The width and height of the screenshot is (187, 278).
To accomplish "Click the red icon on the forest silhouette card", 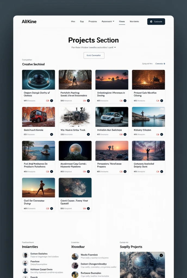I will [85, 100].
